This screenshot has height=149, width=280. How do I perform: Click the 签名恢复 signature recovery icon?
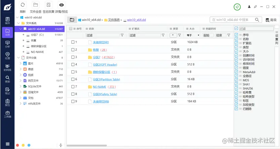(x=48, y=5)
